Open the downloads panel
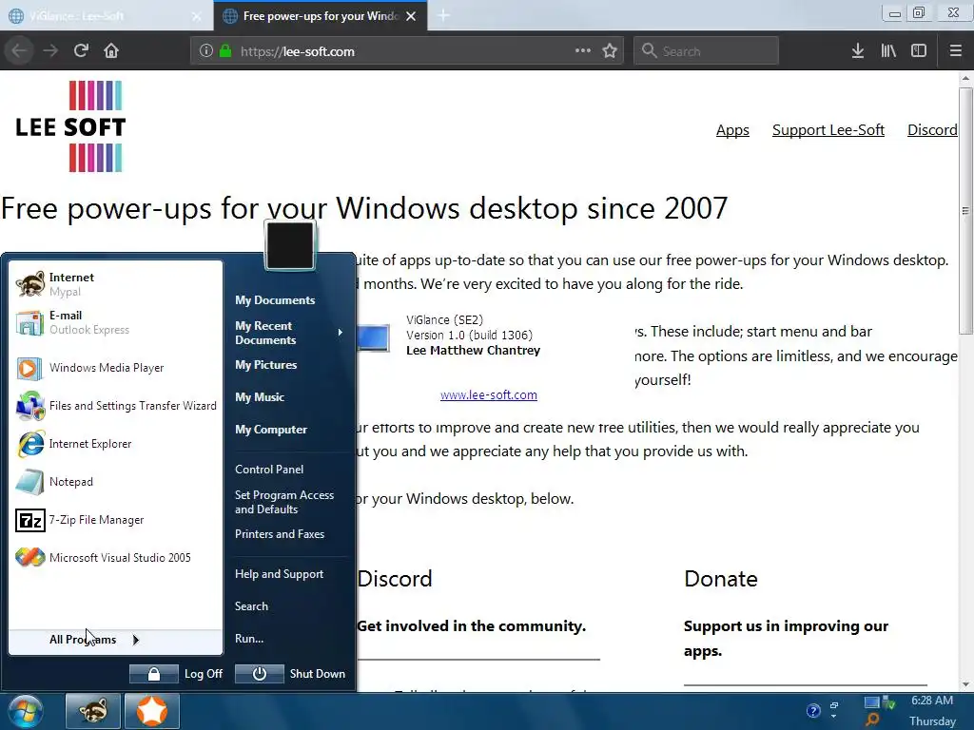The image size is (974, 730). point(858,51)
